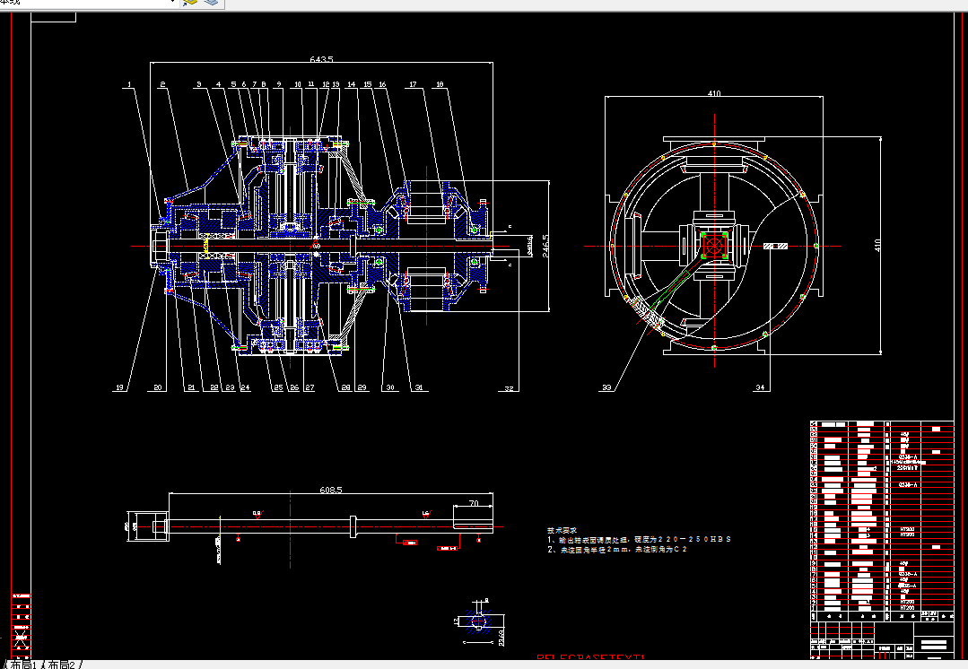
Task: Select part balloon number 20
Action: click(x=157, y=387)
